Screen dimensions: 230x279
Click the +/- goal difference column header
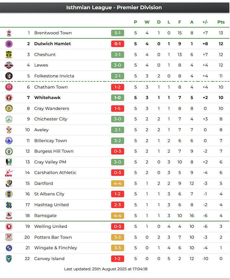coord(205,22)
